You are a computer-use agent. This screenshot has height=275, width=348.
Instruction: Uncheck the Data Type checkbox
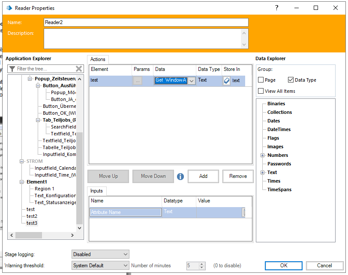(x=291, y=80)
